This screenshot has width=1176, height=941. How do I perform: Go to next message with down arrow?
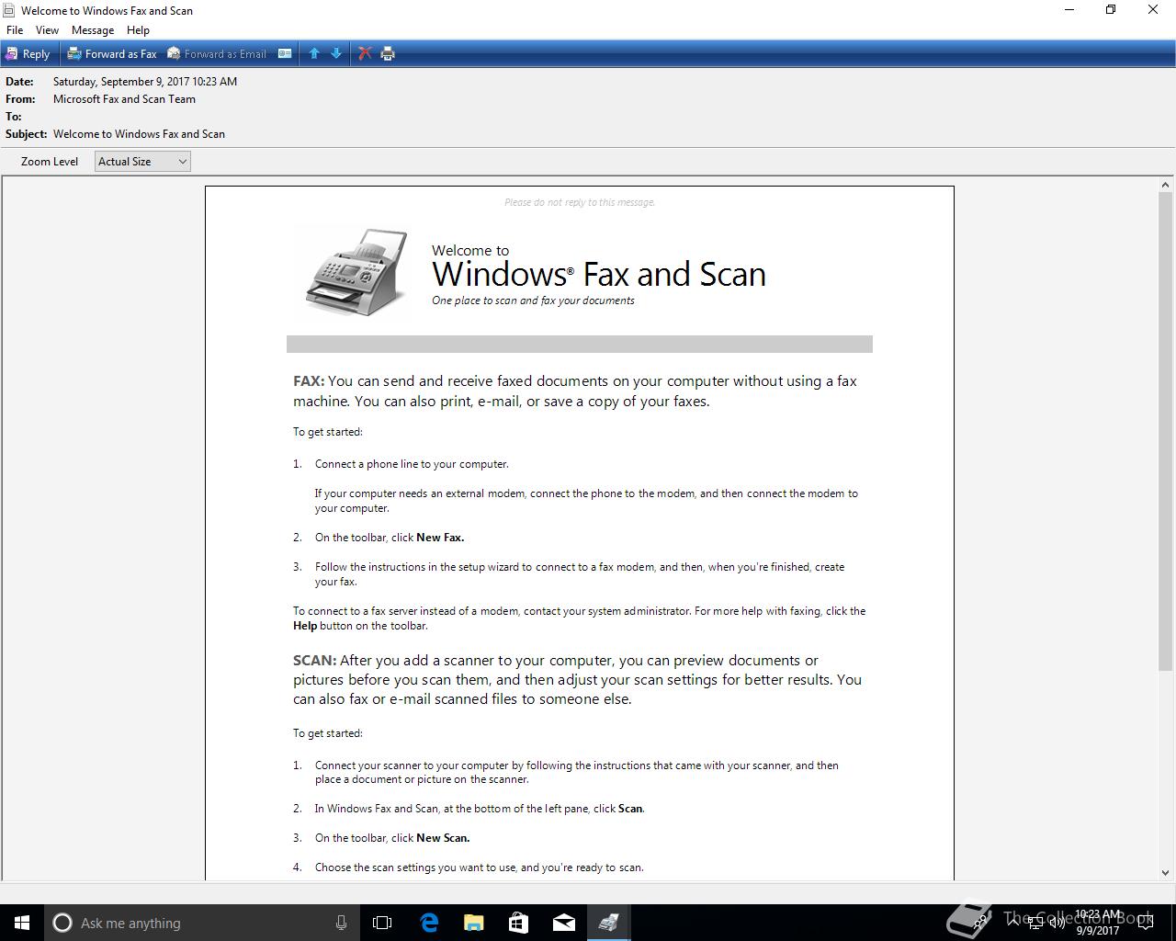[x=336, y=54]
